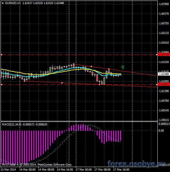Viewport: 170px width, 172px height.
Task: Click the 14 Mar 08:00 time axis label
Action: [x=46, y=170]
